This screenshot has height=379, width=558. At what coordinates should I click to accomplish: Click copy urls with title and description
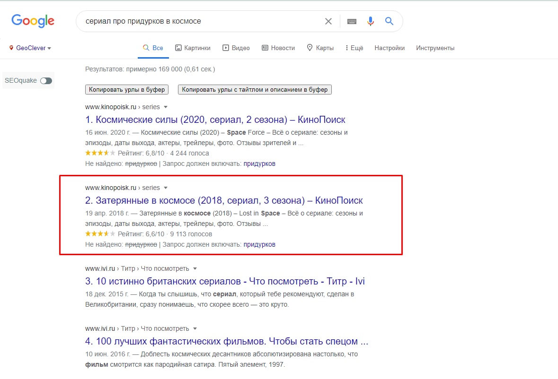pyautogui.click(x=255, y=89)
